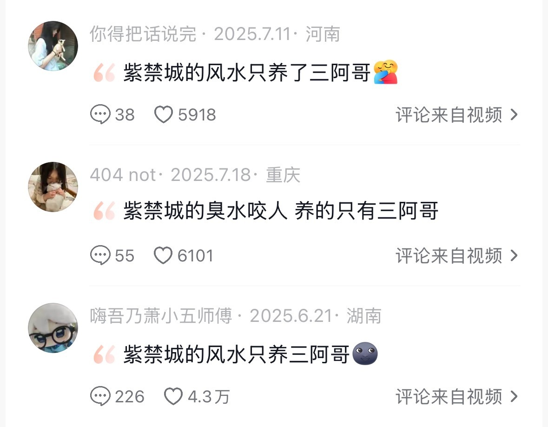Click the quote mark icon on the second comment
This screenshot has height=427, width=548.
coord(104,211)
